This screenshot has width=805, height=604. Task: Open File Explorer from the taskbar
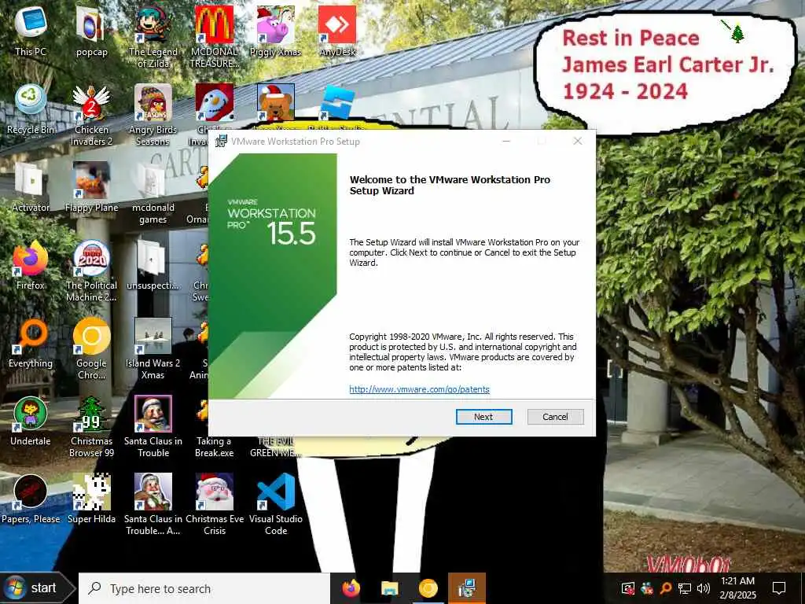390,588
